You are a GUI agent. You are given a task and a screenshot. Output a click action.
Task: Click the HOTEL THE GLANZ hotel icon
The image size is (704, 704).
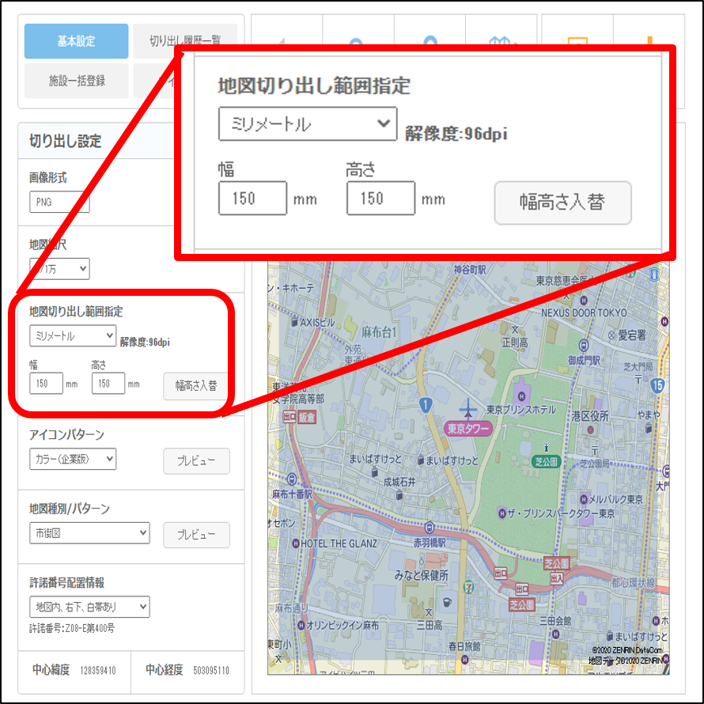(294, 543)
